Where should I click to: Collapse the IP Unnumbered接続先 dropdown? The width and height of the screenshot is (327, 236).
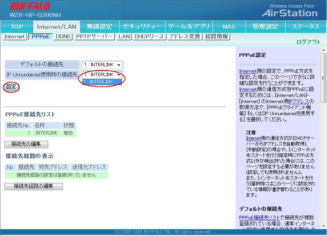tap(102, 75)
